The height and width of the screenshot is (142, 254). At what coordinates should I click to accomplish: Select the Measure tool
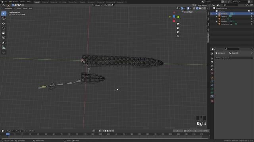[x=4, y=47]
